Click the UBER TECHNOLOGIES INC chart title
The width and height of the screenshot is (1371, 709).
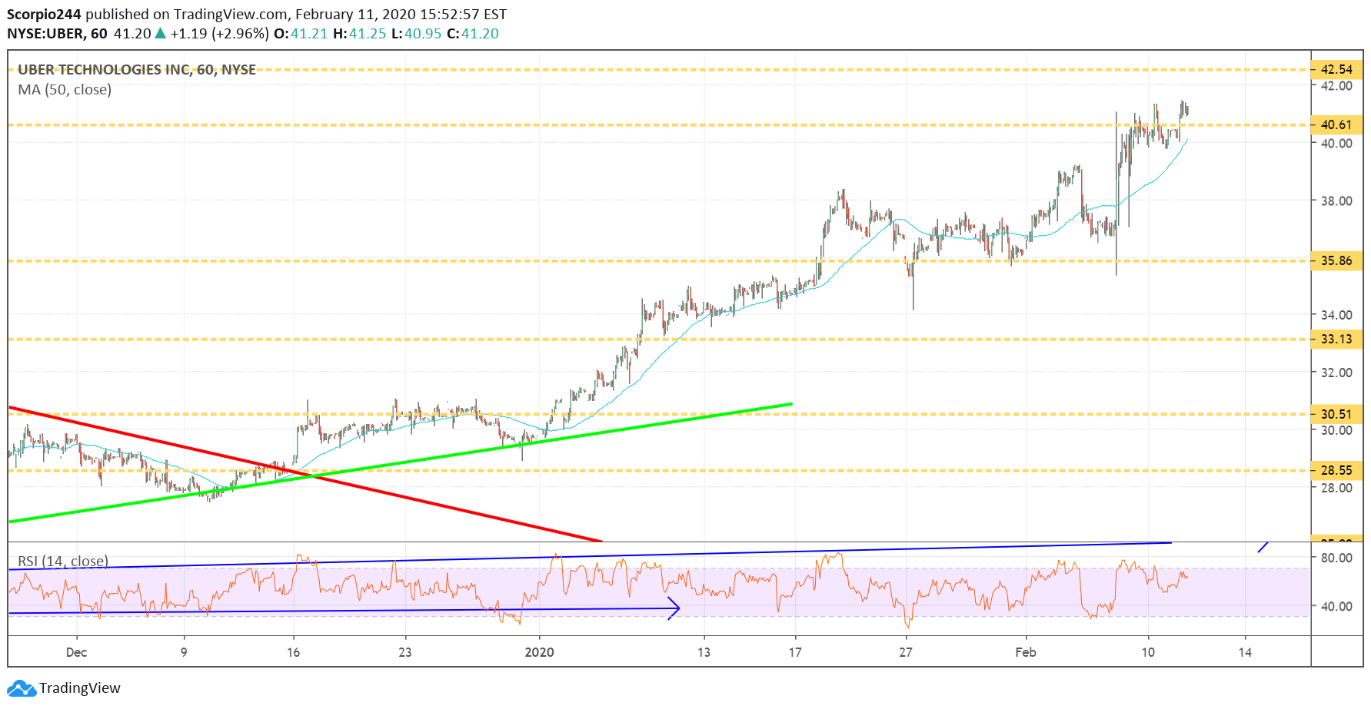(x=137, y=69)
